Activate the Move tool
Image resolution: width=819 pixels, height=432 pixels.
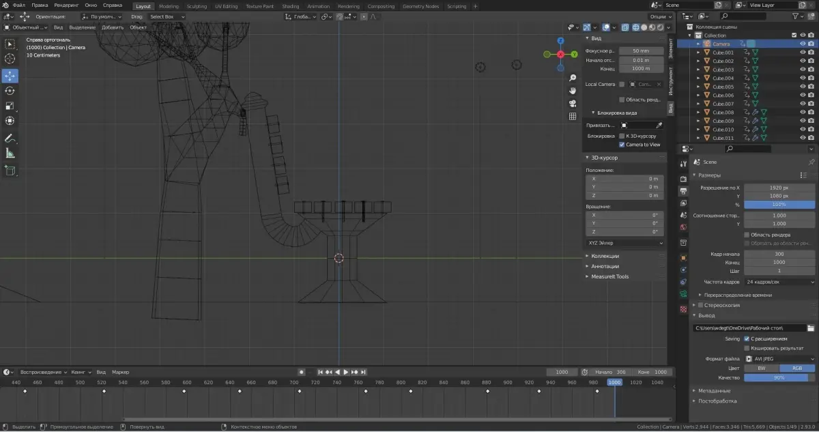click(10, 76)
